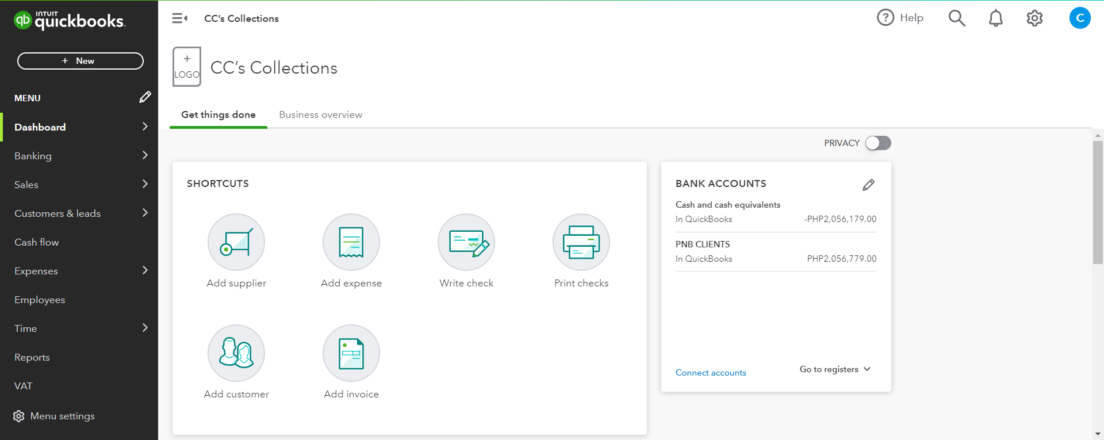The image size is (1104, 440).
Task: Open the Print checks shortcut icon
Action: coord(581,242)
